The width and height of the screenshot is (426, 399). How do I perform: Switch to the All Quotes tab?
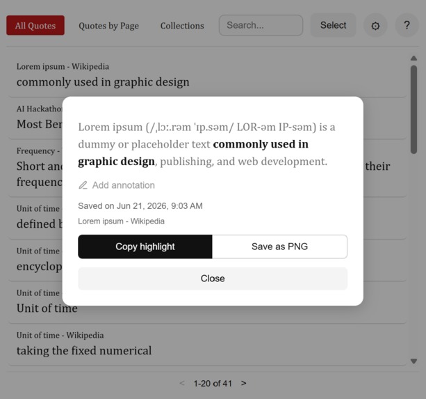pos(35,25)
